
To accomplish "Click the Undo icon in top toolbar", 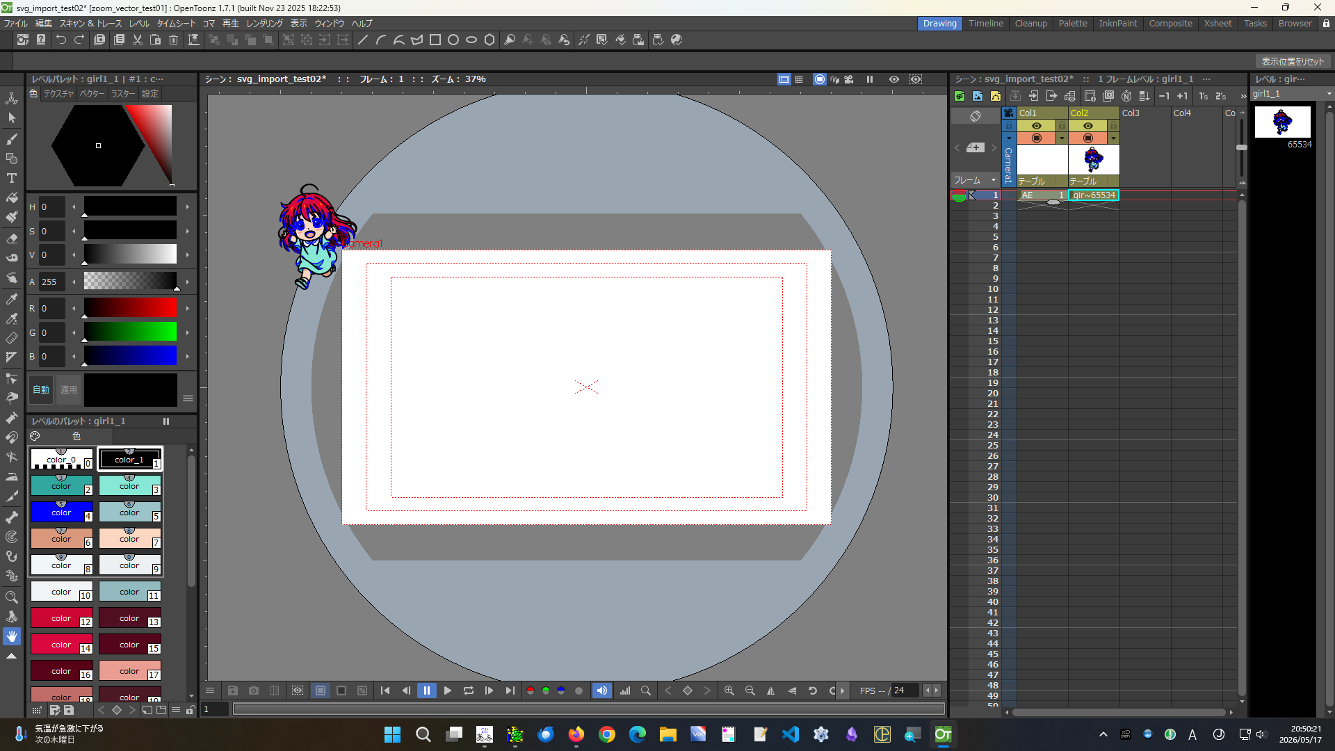I will click(61, 40).
